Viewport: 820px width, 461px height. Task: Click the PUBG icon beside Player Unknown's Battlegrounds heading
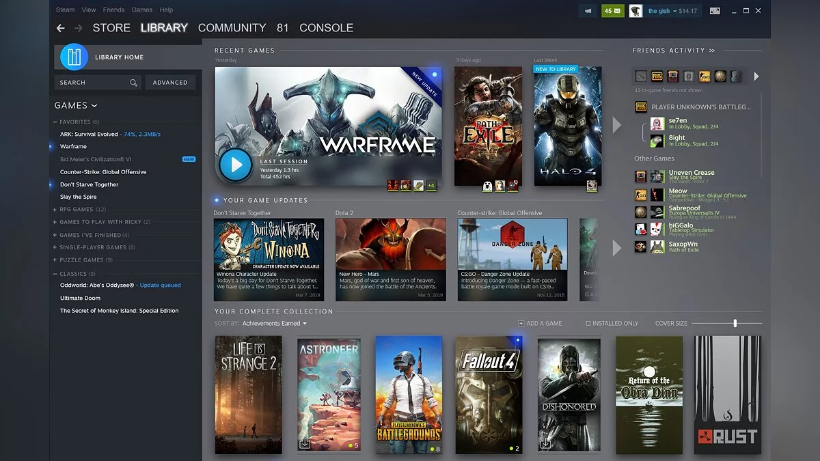[640, 107]
